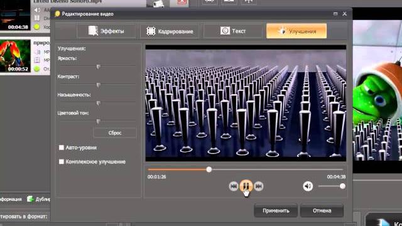Click the video preview in the dialog

coord(246,103)
